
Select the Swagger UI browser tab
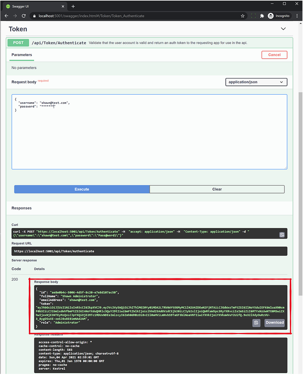35,6
